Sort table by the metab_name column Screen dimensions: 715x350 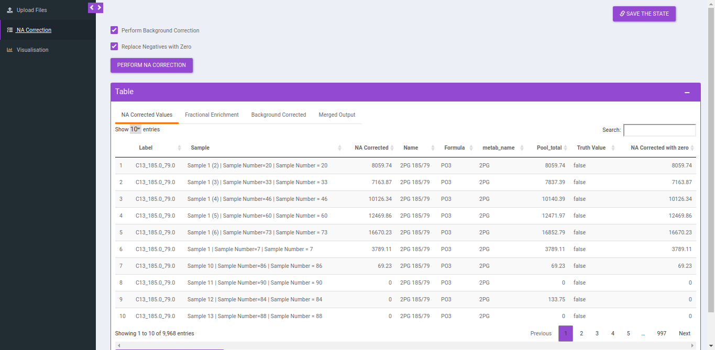[x=501, y=148]
